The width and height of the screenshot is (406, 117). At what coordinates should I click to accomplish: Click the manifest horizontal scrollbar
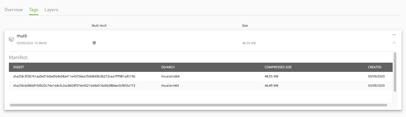198,105
